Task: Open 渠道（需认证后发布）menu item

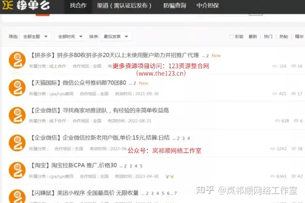Action: 124,5
